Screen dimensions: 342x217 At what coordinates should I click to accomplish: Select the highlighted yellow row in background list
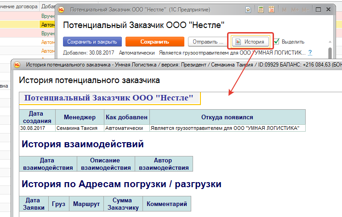27,24
